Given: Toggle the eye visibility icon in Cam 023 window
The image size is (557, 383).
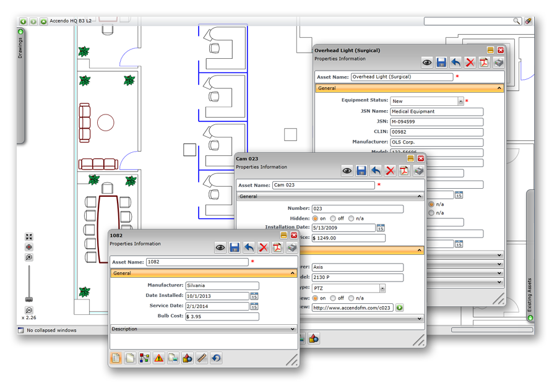Looking at the screenshot, I should [347, 171].
